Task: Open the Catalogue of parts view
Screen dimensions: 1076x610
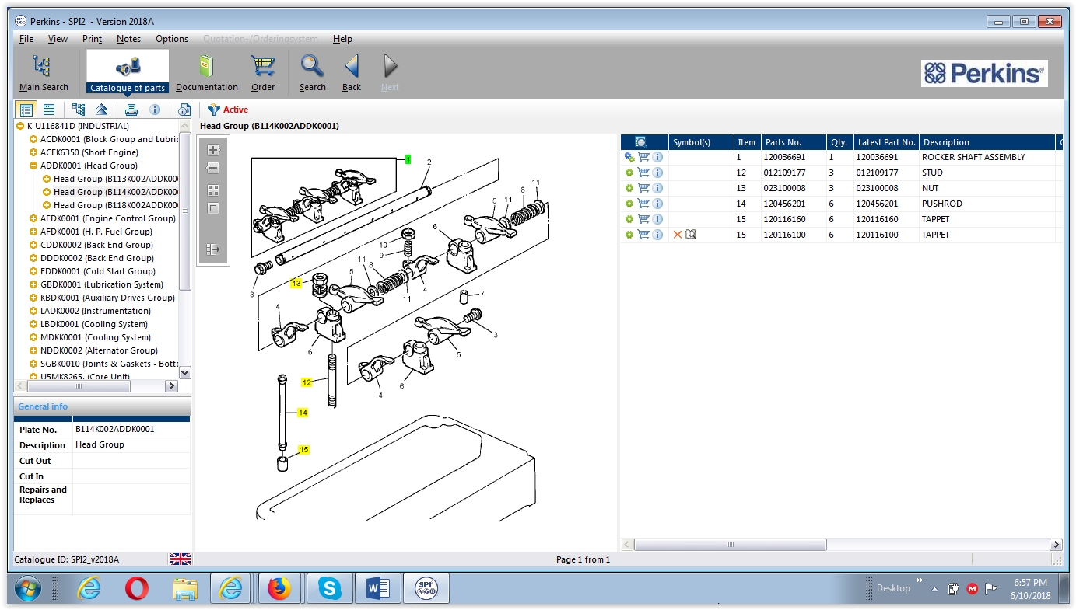Action: 127,72
